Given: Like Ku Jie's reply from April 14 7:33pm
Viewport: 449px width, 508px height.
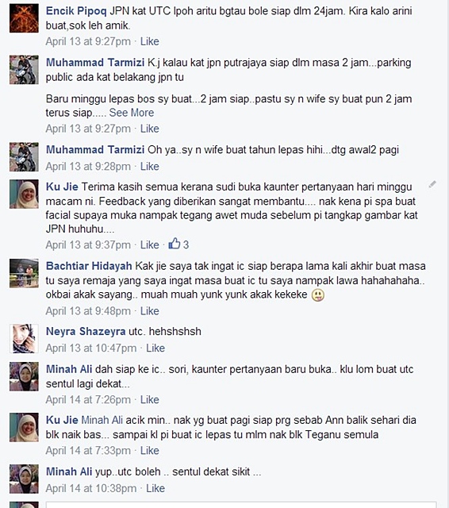Looking at the screenshot, I should [x=150, y=451].
